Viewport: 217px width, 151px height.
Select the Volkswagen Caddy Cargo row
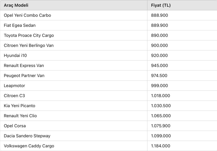click(29, 146)
